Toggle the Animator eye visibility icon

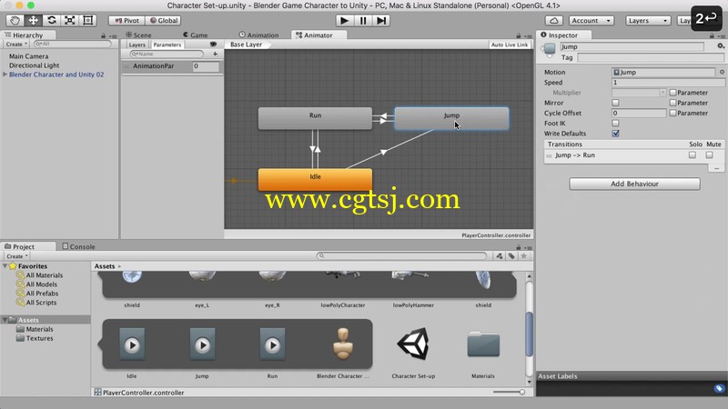pos(213,45)
